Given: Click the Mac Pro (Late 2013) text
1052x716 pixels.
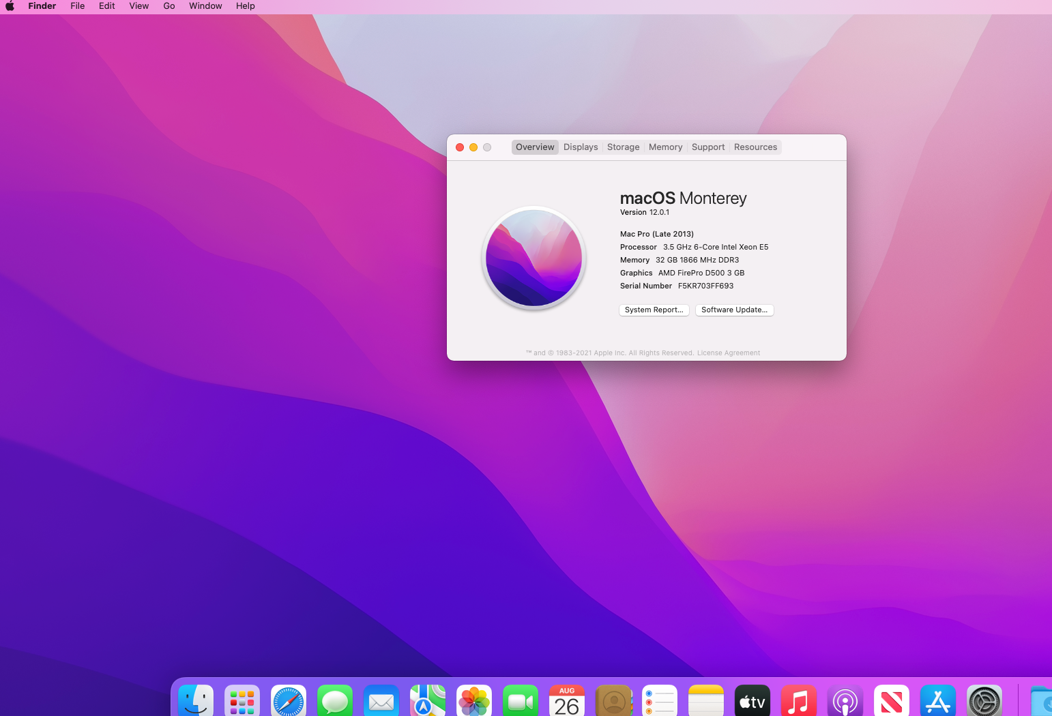Looking at the screenshot, I should [x=657, y=235].
